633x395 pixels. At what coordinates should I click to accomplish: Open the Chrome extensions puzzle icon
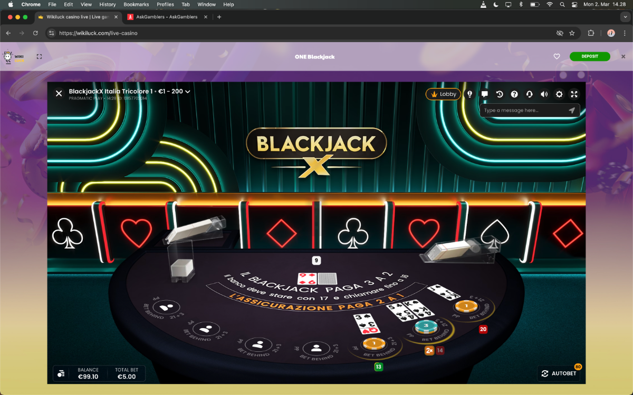pyautogui.click(x=591, y=33)
